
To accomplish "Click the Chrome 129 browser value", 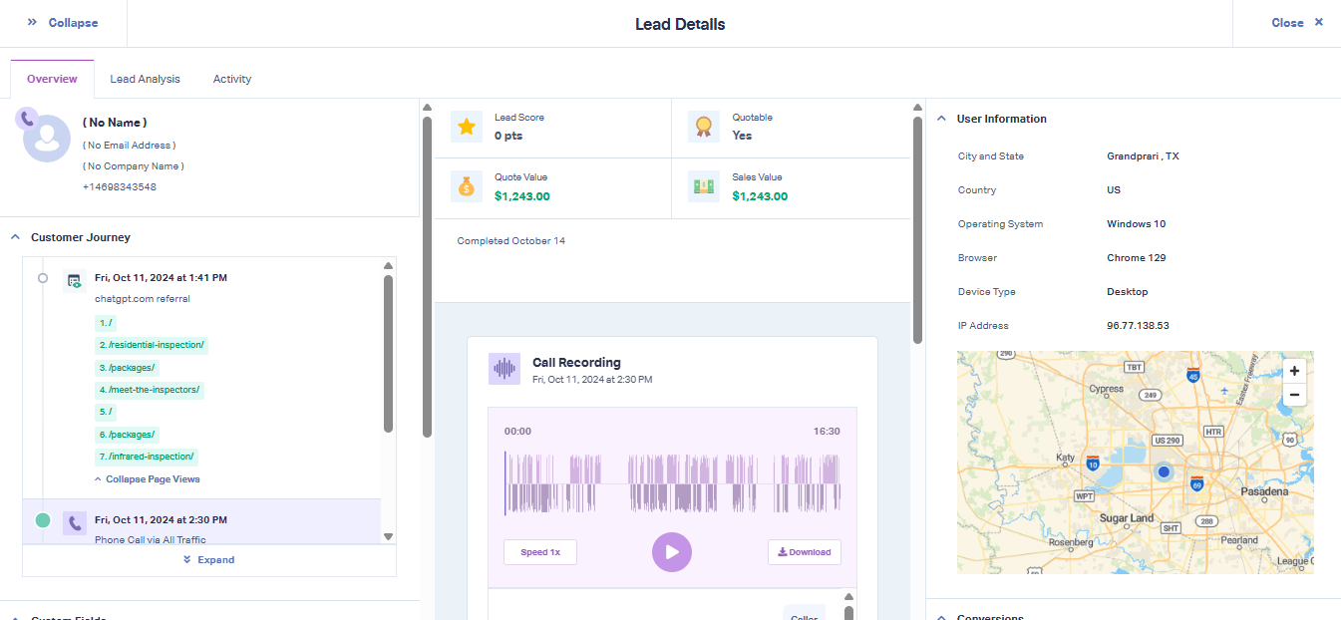I will click(x=1137, y=258).
